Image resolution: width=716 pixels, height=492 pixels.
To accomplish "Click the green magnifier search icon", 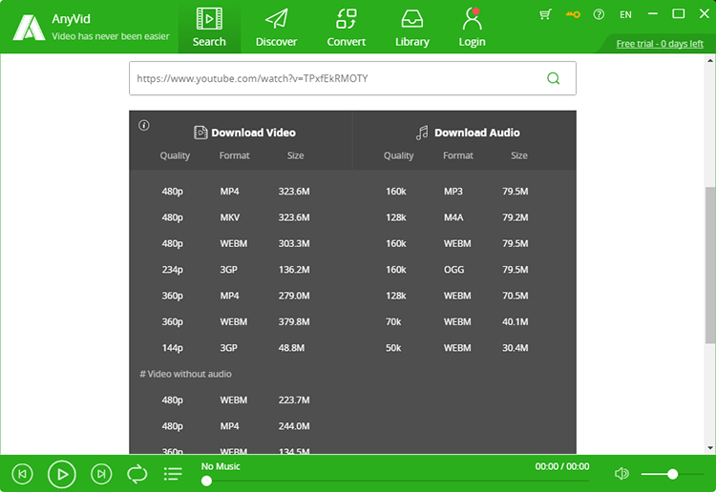I will pyautogui.click(x=553, y=78).
